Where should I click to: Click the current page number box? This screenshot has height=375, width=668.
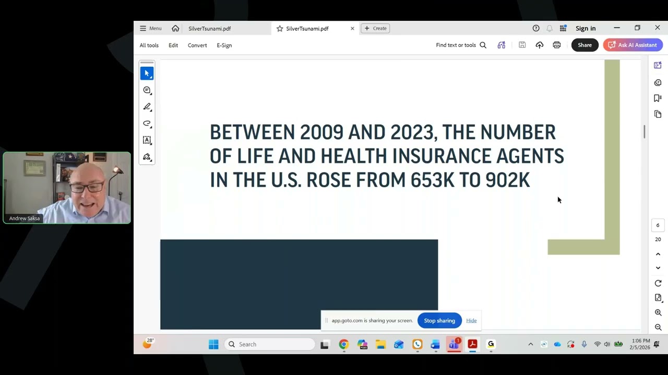[x=658, y=225]
